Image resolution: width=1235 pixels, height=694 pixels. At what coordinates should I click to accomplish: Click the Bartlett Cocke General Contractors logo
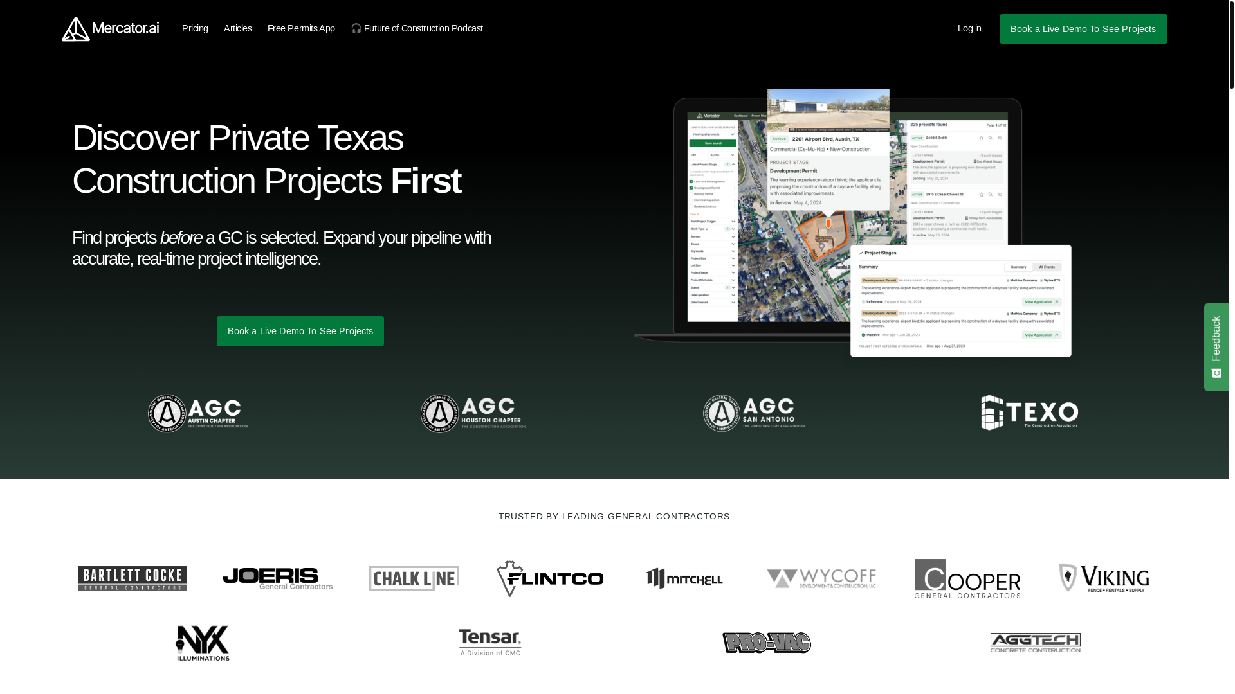(x=133, y=579)
